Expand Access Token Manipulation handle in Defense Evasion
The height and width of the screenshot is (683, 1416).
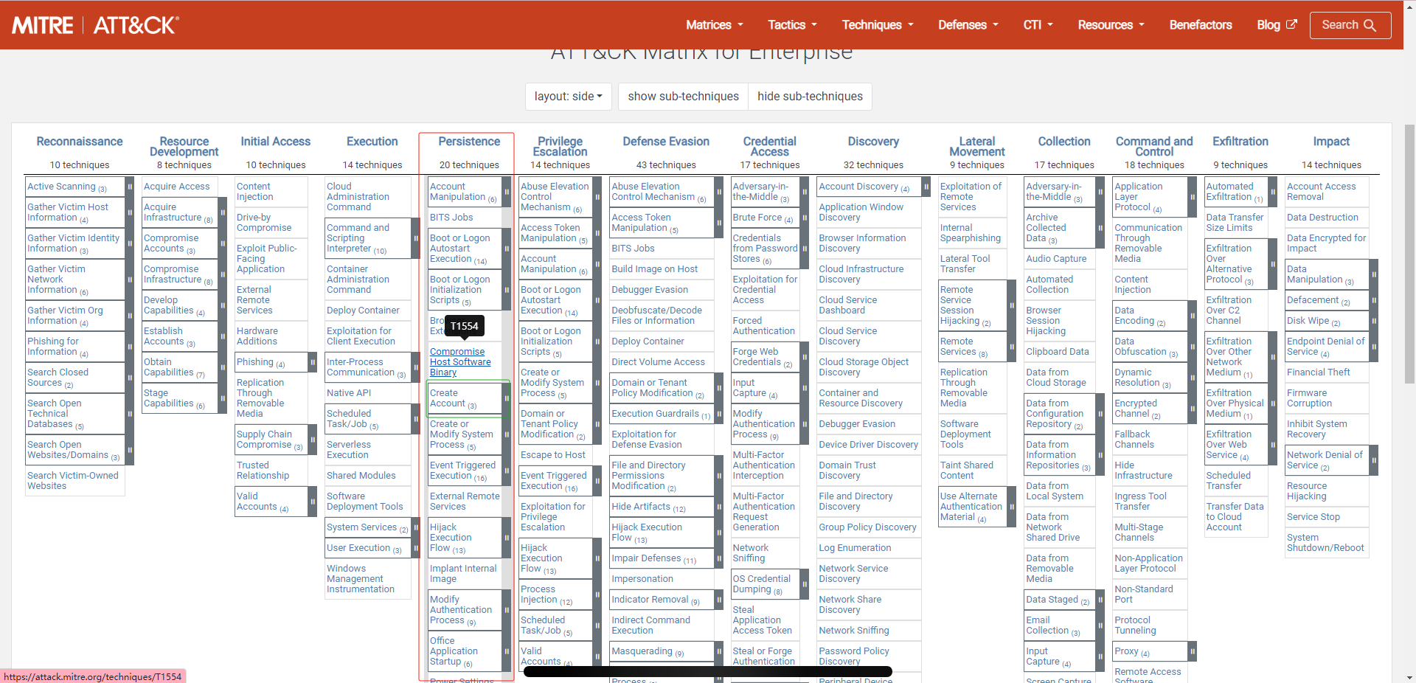click(718, 223)
